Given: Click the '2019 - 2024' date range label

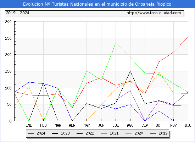Looking at the screenshot, I should pos(18,13).
